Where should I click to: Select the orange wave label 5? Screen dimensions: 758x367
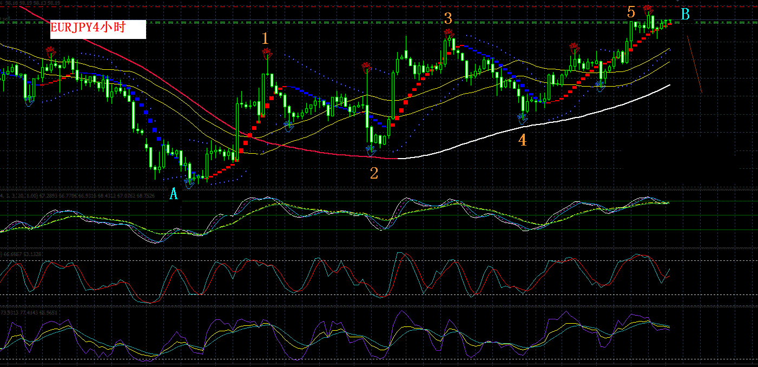coord(631,12)
